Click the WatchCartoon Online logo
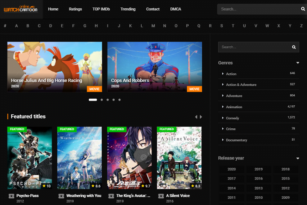The height and width of the screenshot is (205, 307). tap(20, 9)
